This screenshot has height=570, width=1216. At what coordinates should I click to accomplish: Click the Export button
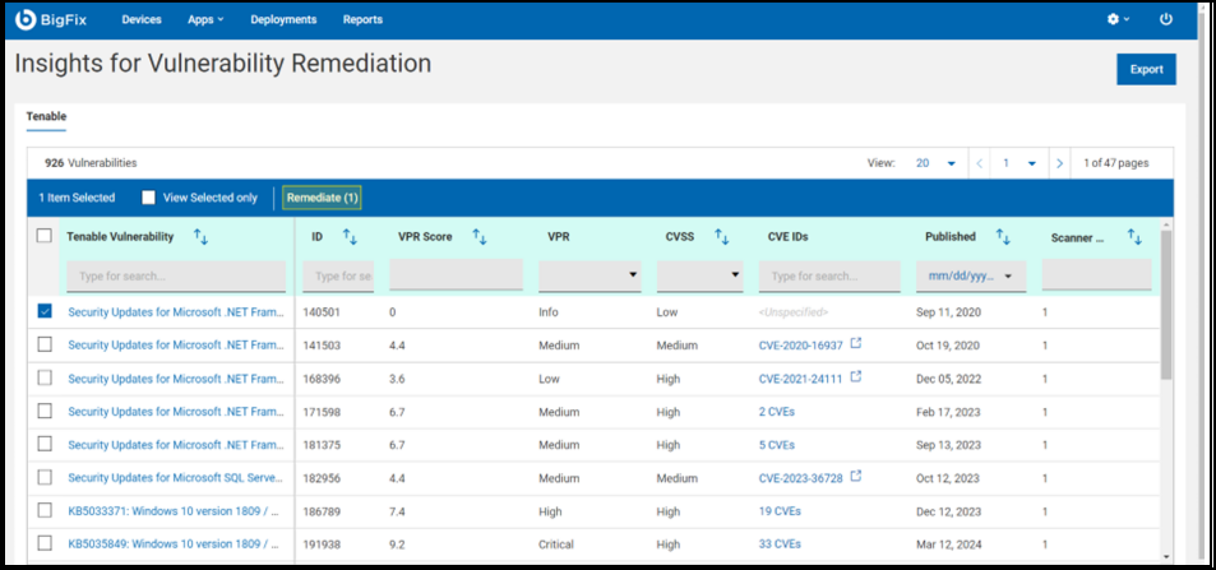(x=1146, y=69)
